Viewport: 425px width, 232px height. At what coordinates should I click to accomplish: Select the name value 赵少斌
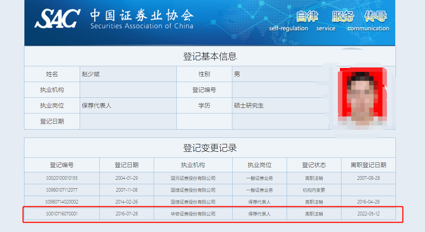click(91, 74)
